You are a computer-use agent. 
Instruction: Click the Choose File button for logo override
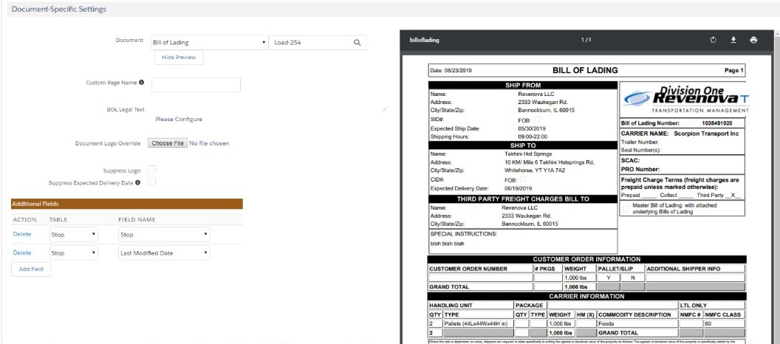tap(168, 143)
